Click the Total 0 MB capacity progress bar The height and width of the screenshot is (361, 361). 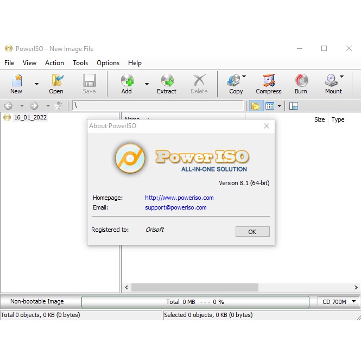[195, 302]
